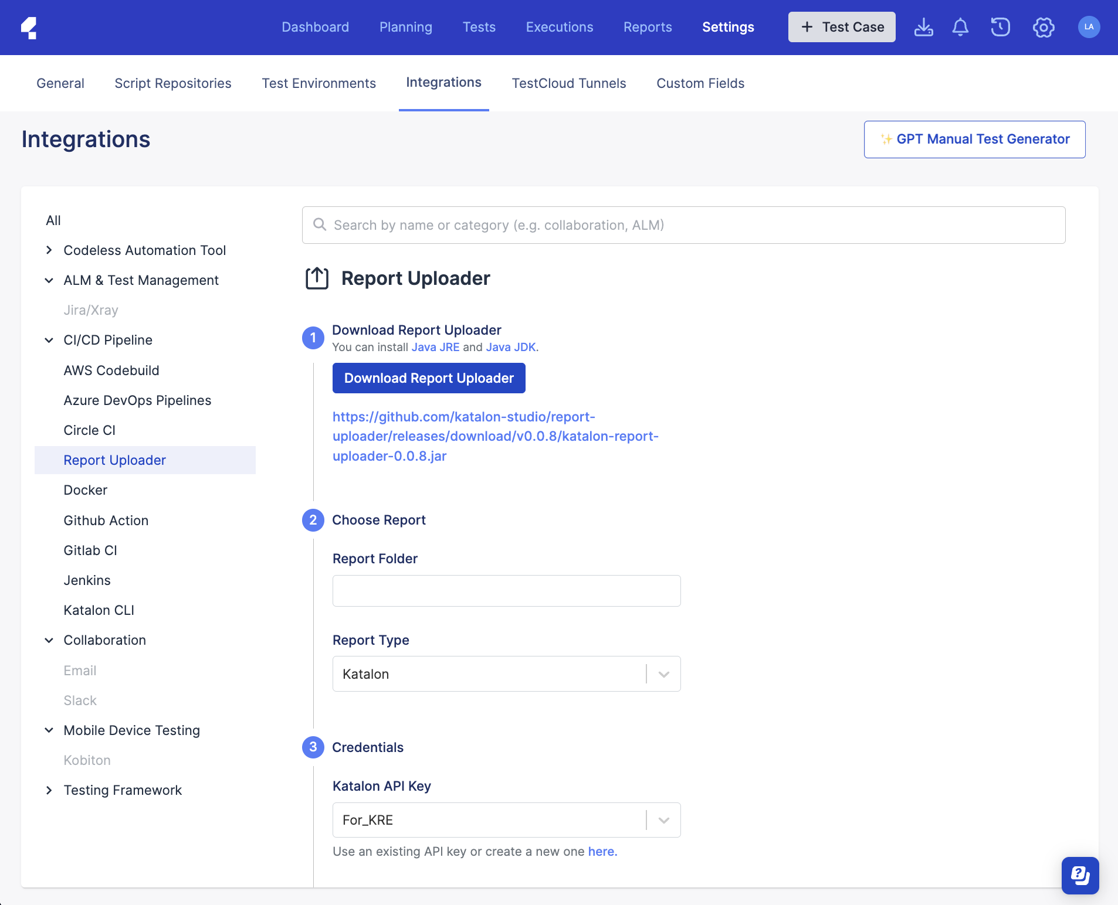Switch to the TestCloud Tunnels tab

(x=569, y=83)
